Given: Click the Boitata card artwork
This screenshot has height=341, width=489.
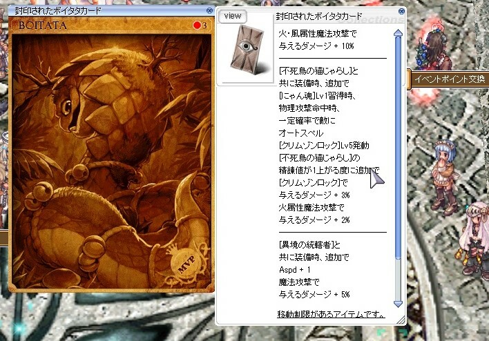Looking at the screenshot, I should (x=111, y=161).
